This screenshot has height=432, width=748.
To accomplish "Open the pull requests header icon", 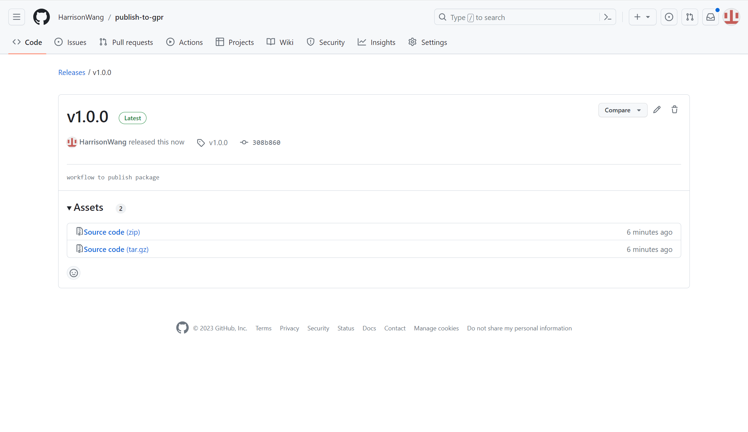I will (x=690, y=17).
